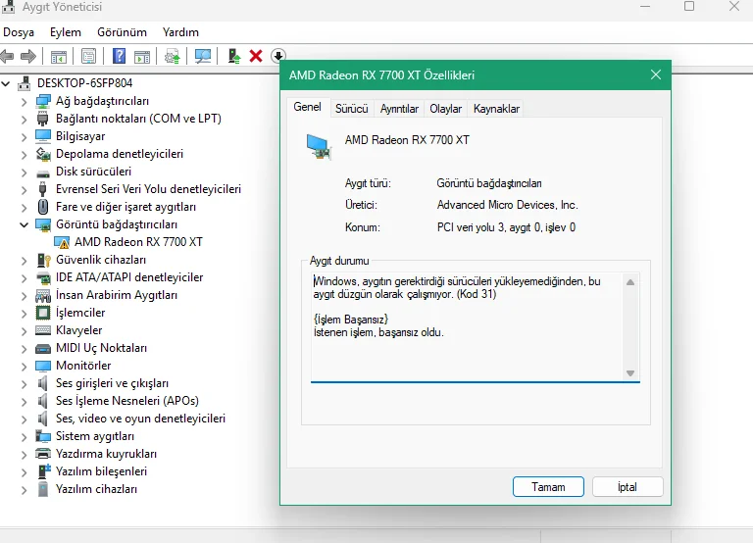Click the Disk sürücüleri drive icon
The width and height of the screenshot is (753, 543).
pyautogui.click(x=43, y=173)
